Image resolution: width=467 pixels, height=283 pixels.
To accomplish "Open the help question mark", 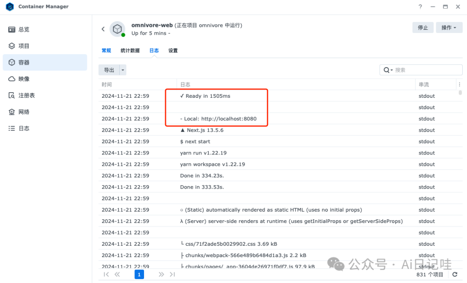I will pyautogui.click(x=420, y=6).
